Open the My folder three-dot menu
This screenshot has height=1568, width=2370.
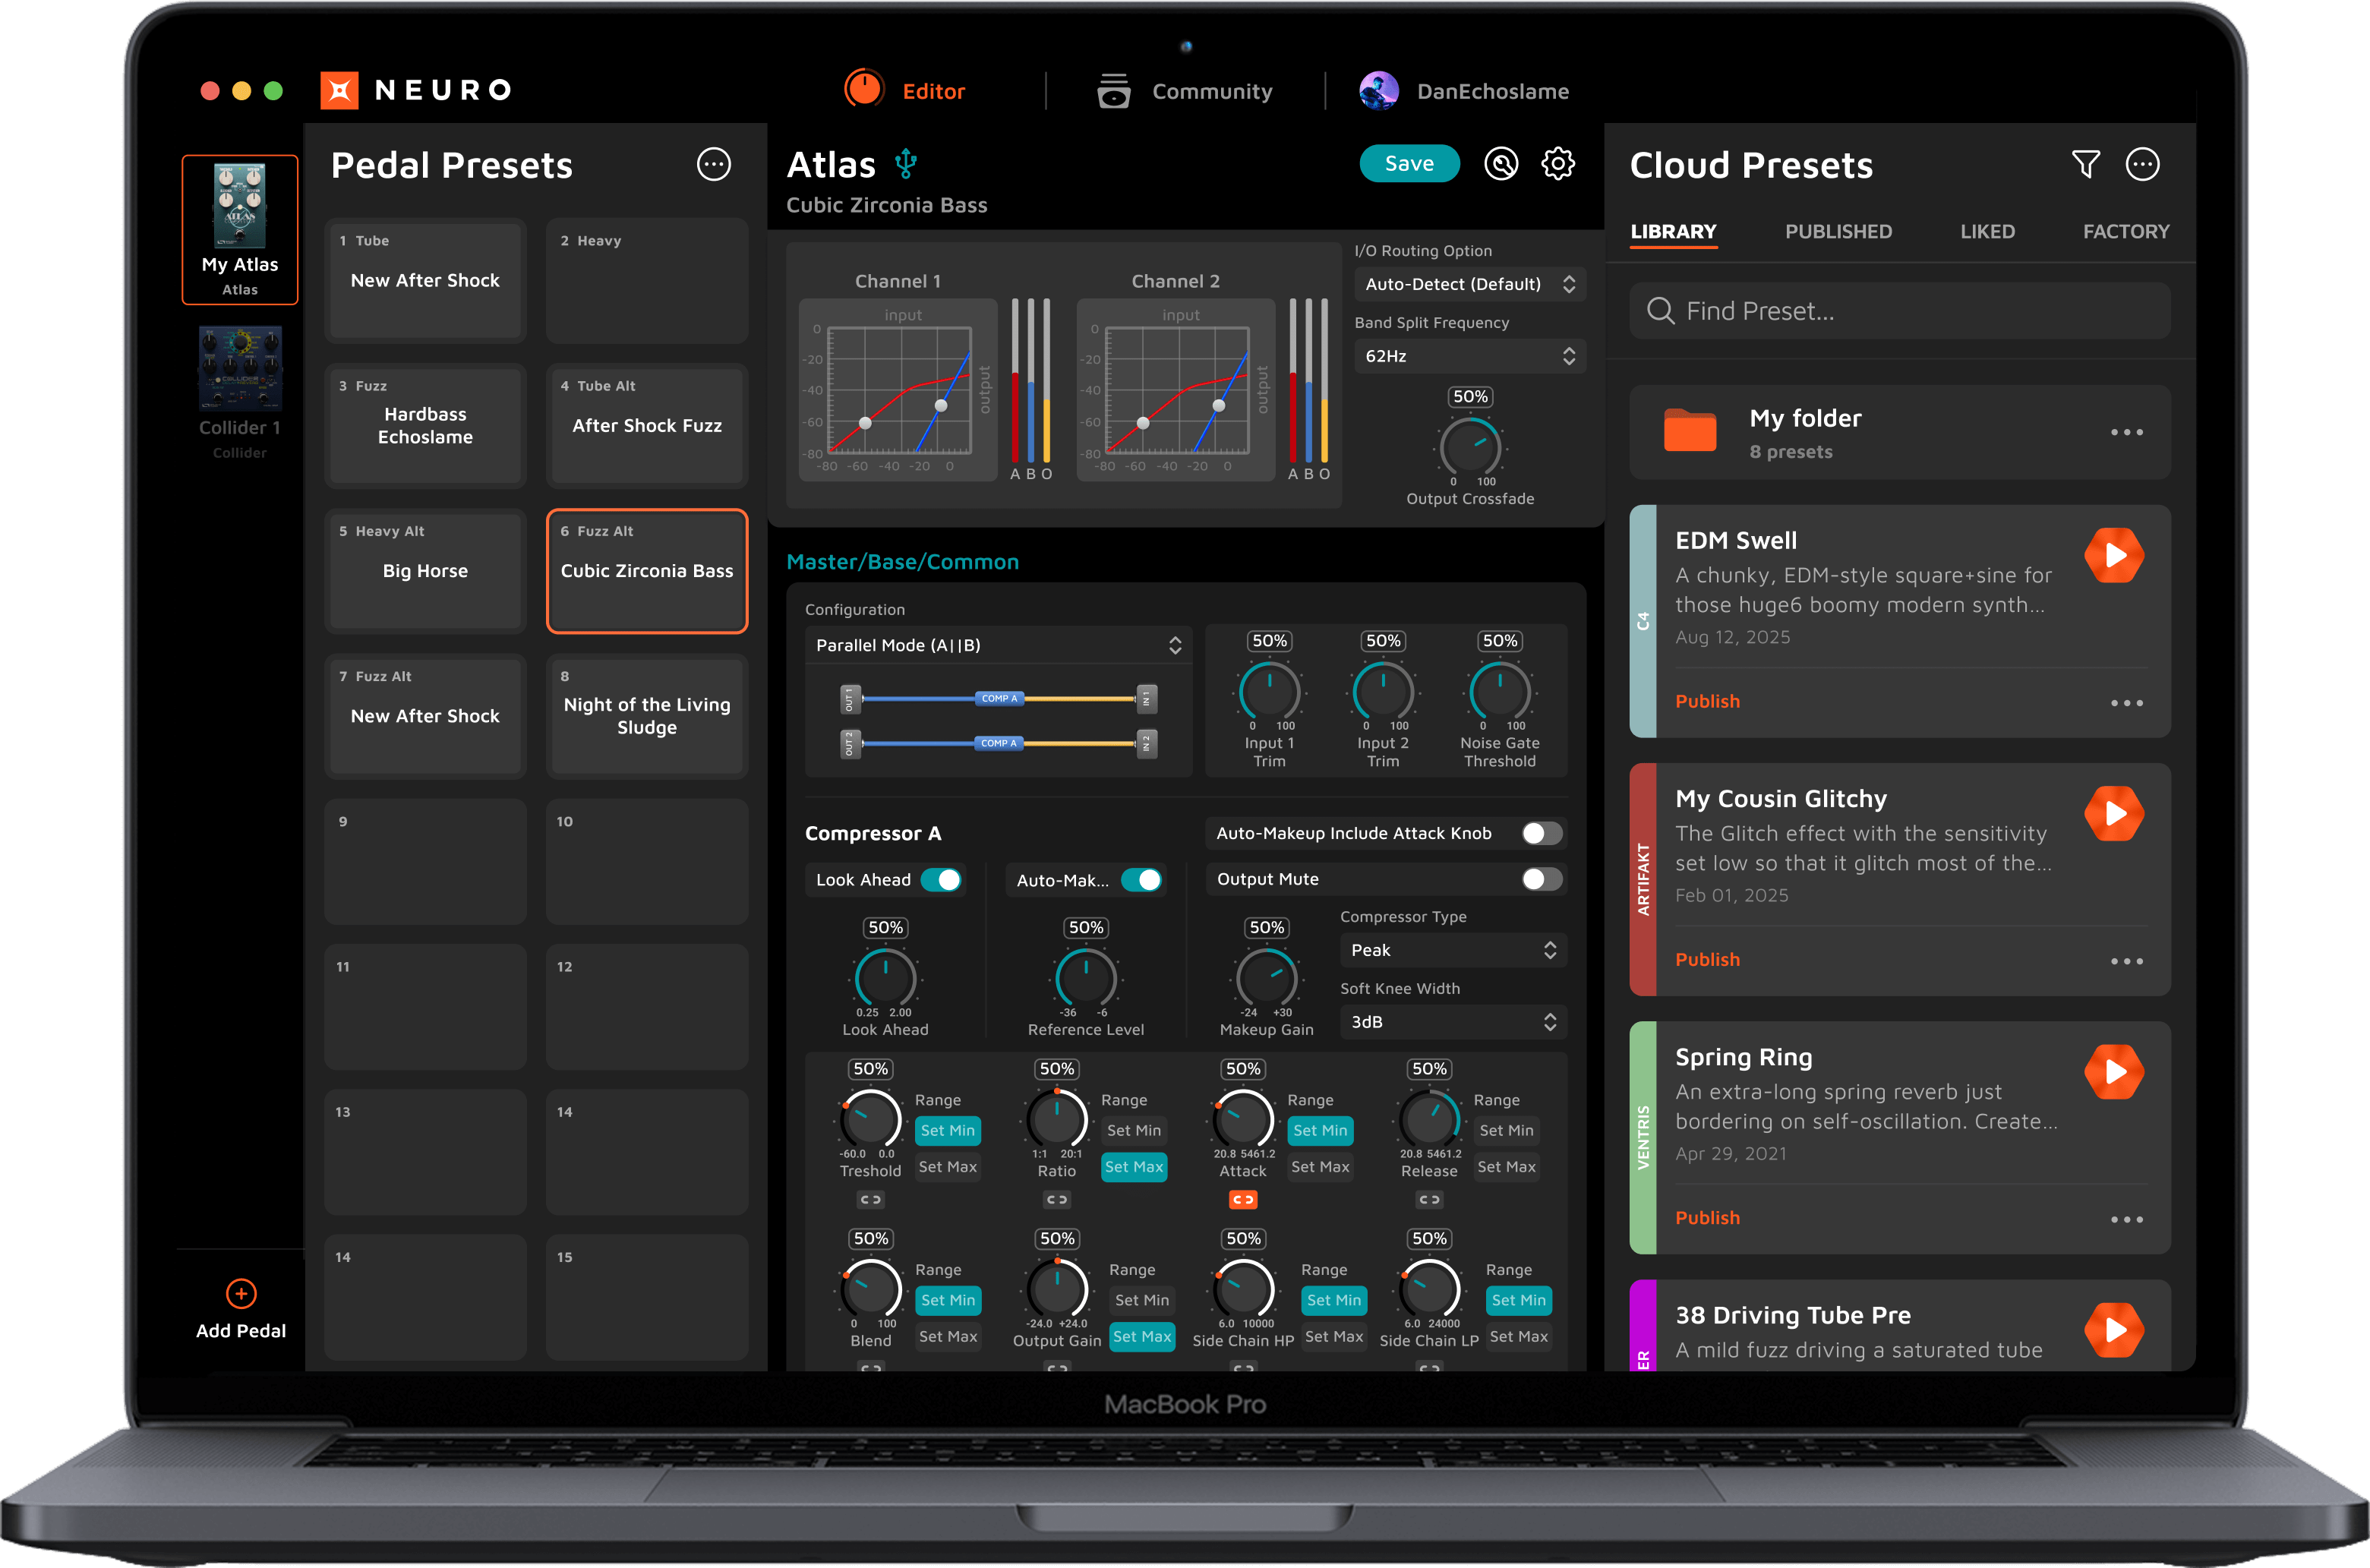(x=2126, y=433)
